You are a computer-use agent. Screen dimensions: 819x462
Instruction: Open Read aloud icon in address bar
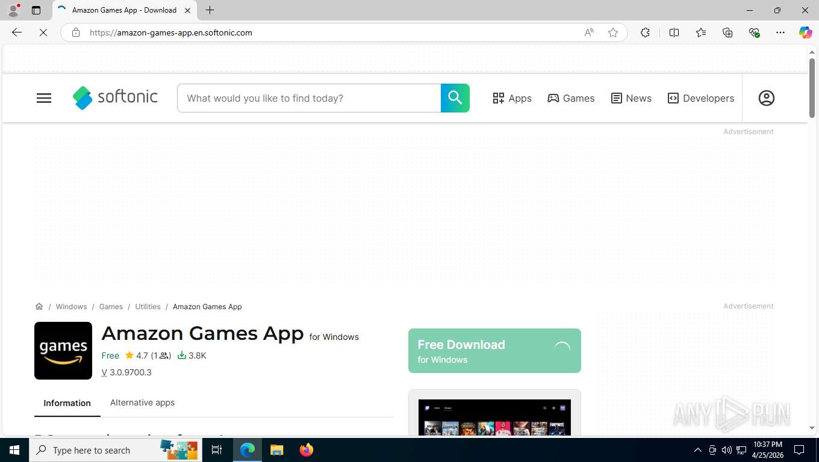tap(589, 32)
